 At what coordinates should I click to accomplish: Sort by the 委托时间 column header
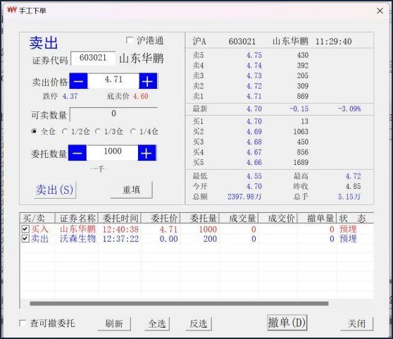click(120, 218)
